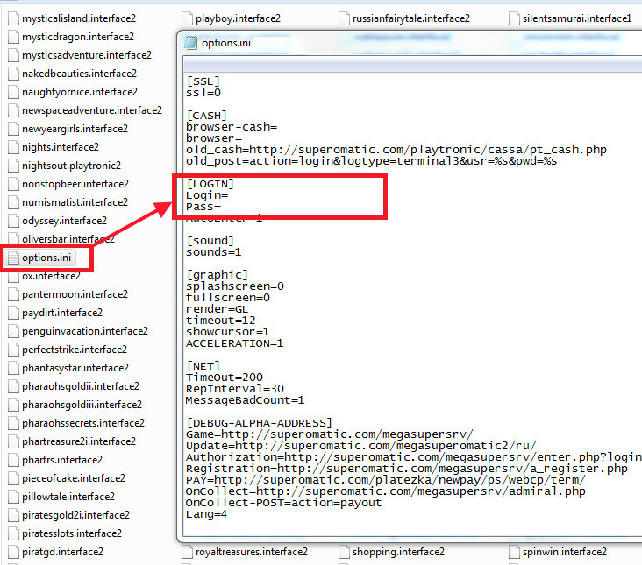Screen dimensions: 642x565
Task: Place cursor at end of Pass= line
Action: [x=223, y=207]
